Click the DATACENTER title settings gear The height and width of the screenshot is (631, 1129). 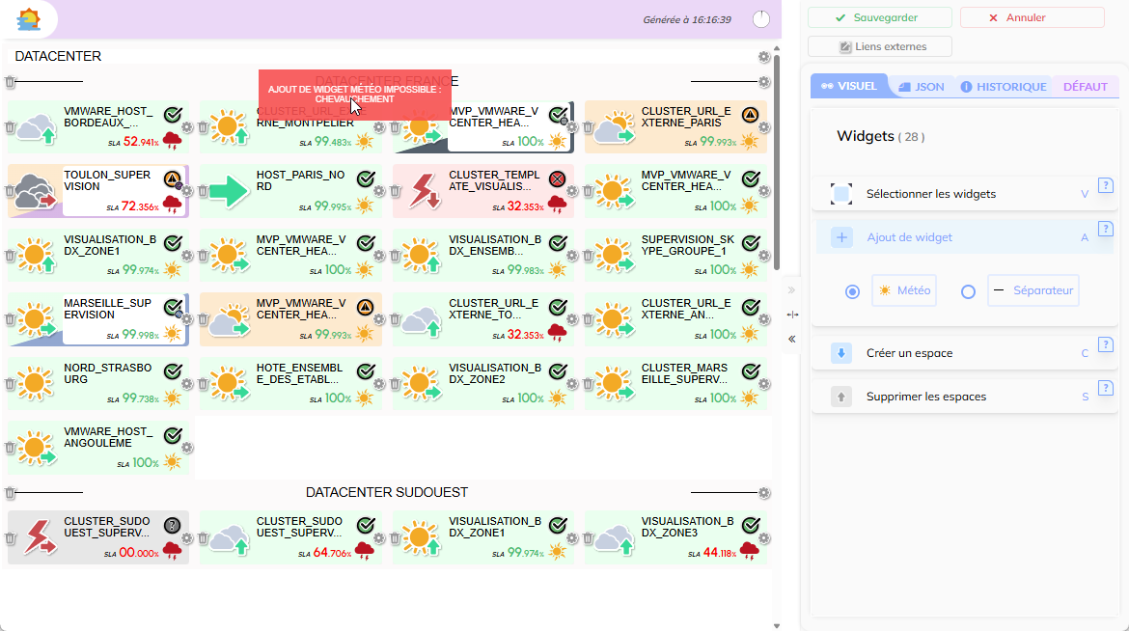pyautogui.click(x=764, y=57)
